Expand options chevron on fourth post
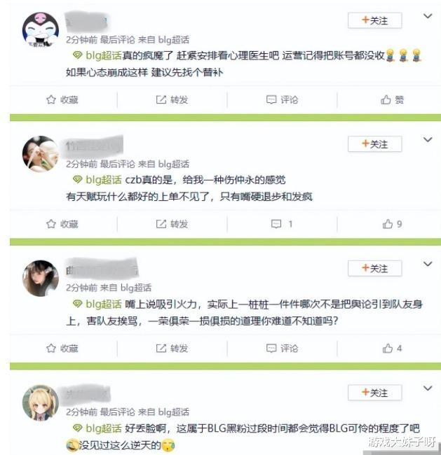This screenshot has width=441, height=455. pyautogui.click(x=428, y=388)
